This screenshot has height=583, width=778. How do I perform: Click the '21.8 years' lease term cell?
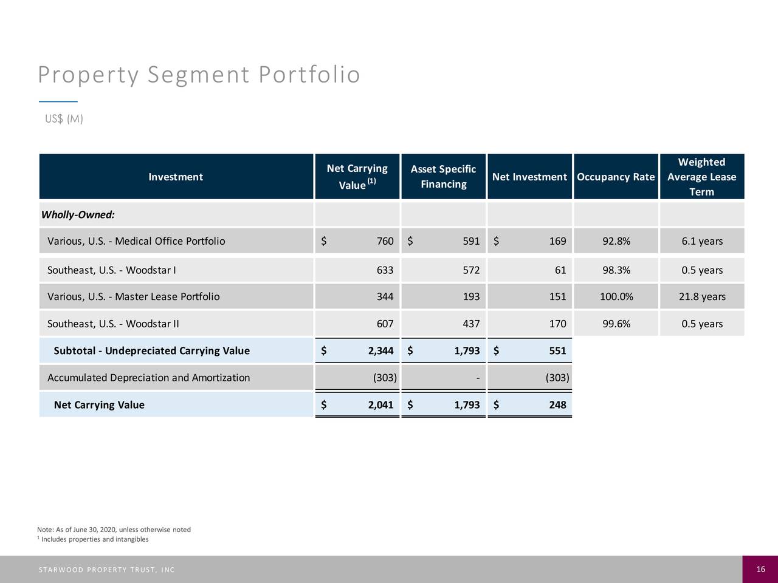[702, 296]
